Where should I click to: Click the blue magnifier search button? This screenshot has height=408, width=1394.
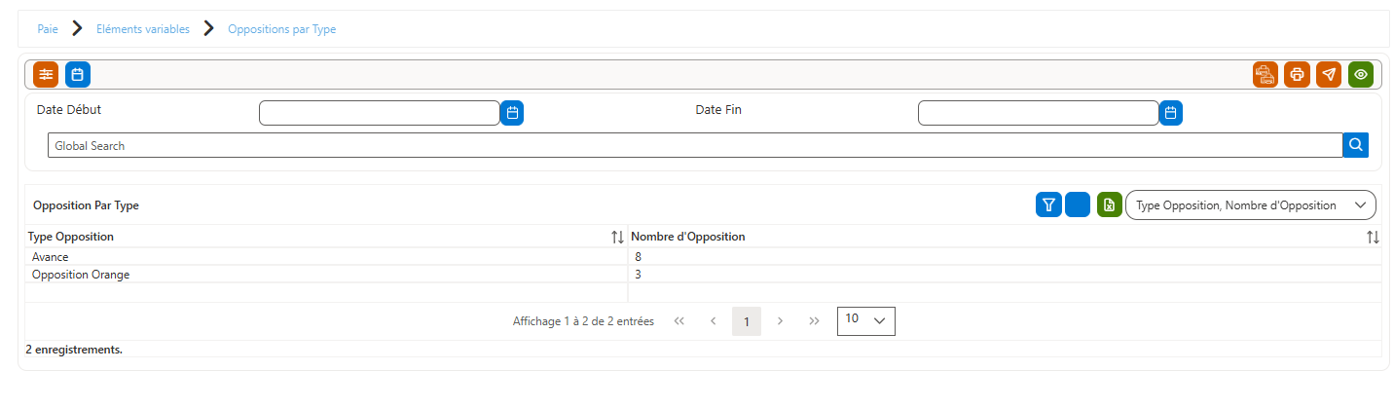[x=1356, y=145]
